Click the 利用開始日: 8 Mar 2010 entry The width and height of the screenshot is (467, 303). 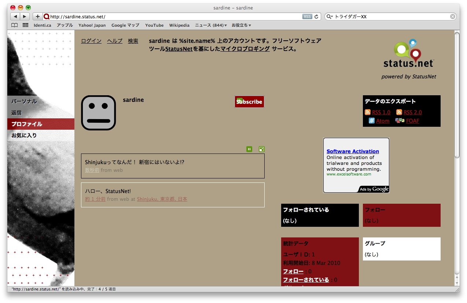pyautogui.click(x=312, y=263)
